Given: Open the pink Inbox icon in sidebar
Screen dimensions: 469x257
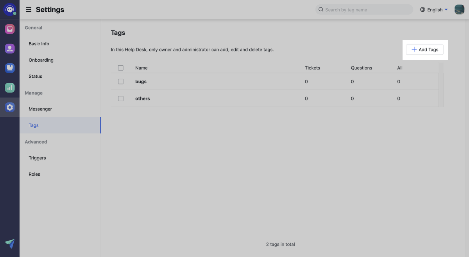Looking at the screenshot, I should 9,29.
